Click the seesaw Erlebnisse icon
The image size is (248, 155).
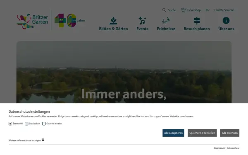click(166, 21)
